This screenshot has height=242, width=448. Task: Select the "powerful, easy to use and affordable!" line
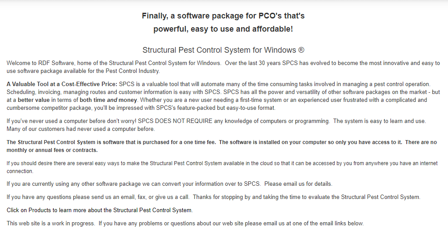(x=223, y=29)
